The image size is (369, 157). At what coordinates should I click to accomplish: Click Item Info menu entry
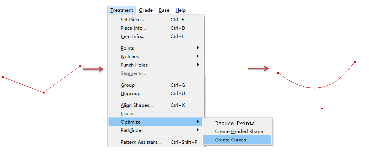(133, 36)
